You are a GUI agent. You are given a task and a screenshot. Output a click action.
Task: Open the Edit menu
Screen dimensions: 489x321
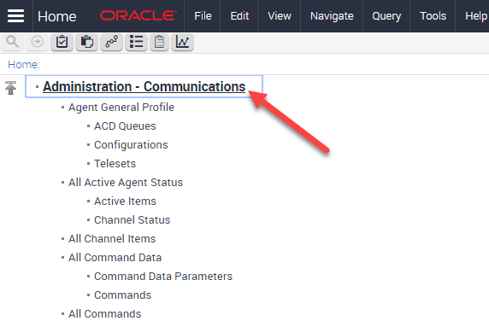pyautogui.click(x=239, y=16)
